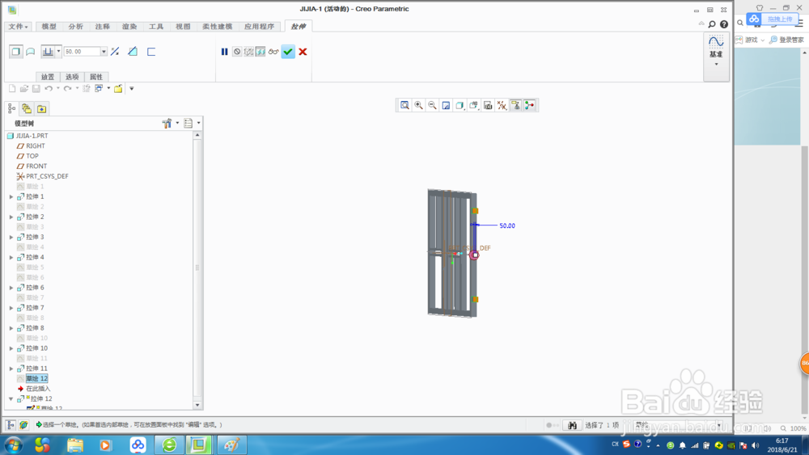Click the search binoculars icon in status bar
The image size is (809, 455).
click(x=572, y=425)
